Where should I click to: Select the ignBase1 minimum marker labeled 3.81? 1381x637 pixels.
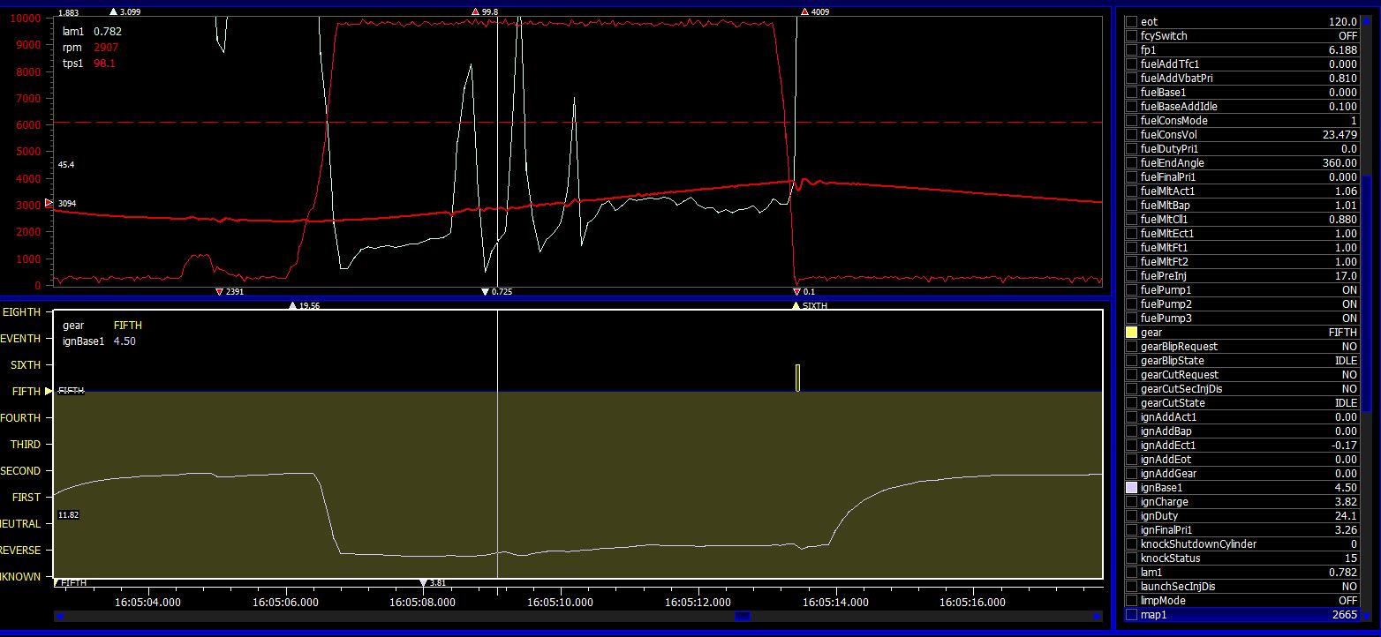tap(422, 583)
